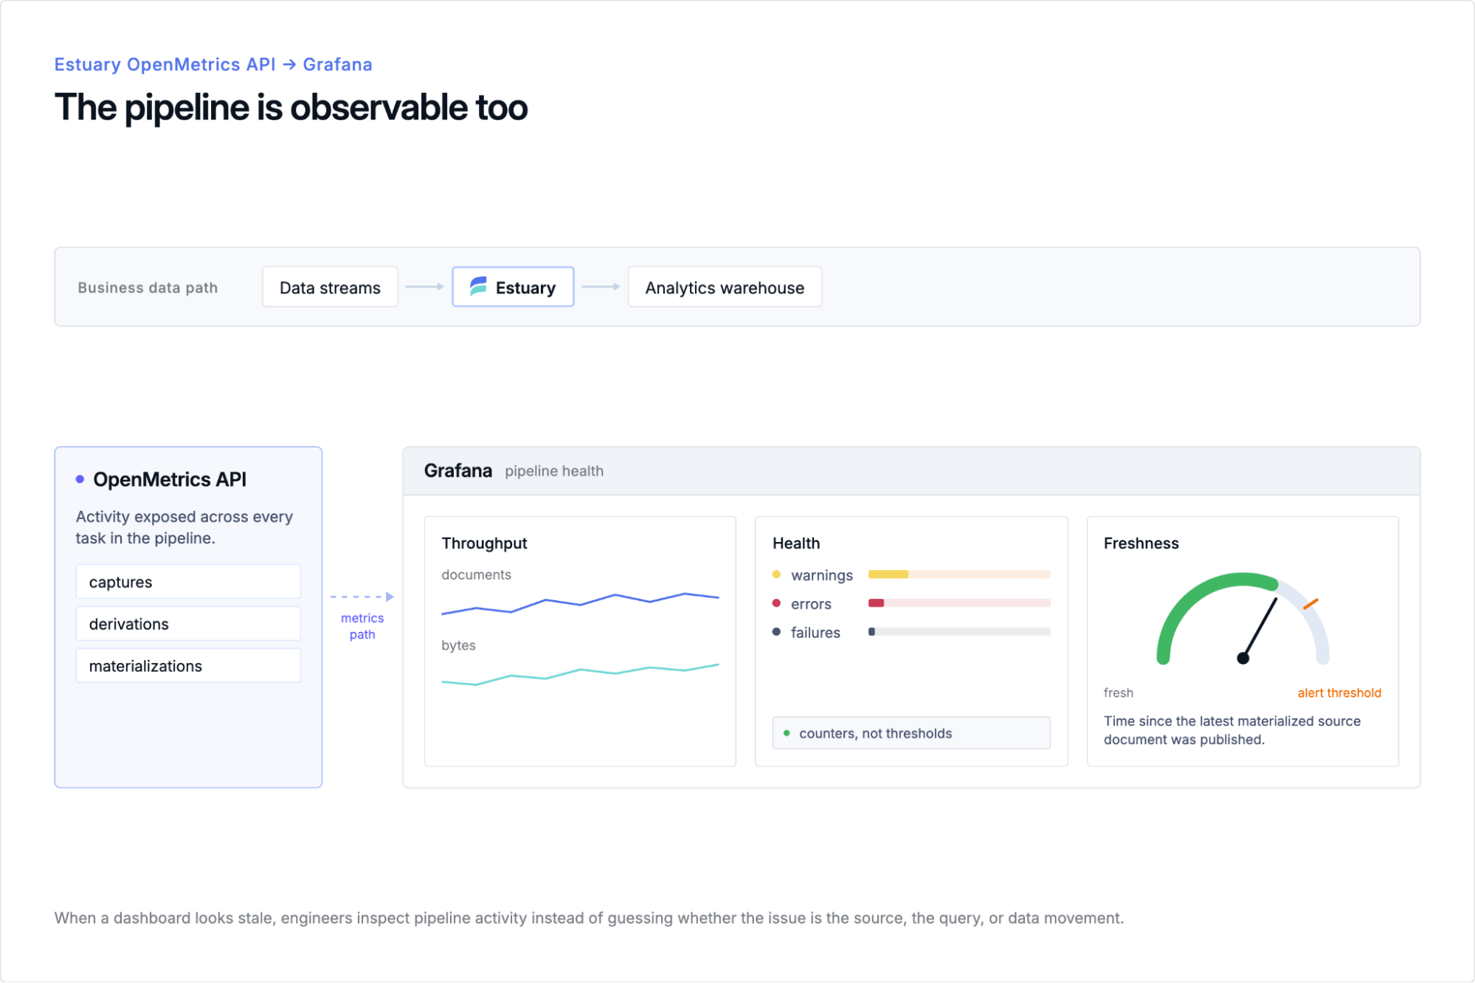Screen dimensions: 1475x983
Task: Click the 'documents' chart label
Action: point(476,574)
